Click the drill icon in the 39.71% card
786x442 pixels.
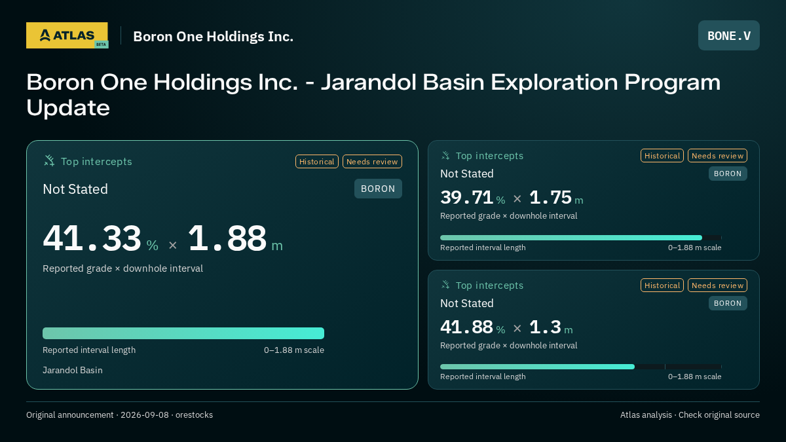445,156
